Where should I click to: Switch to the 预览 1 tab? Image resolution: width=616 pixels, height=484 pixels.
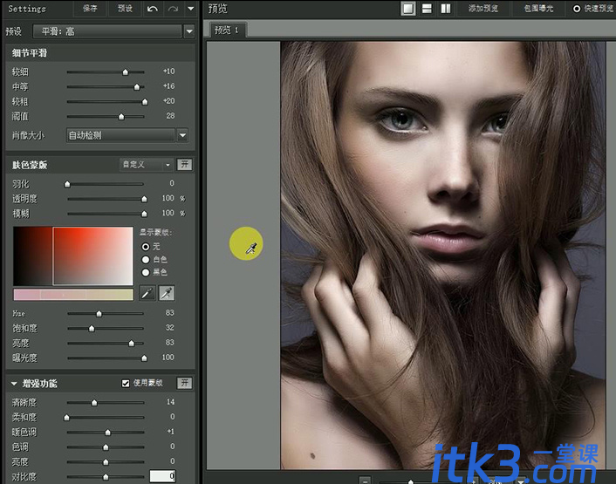point(227,31)
